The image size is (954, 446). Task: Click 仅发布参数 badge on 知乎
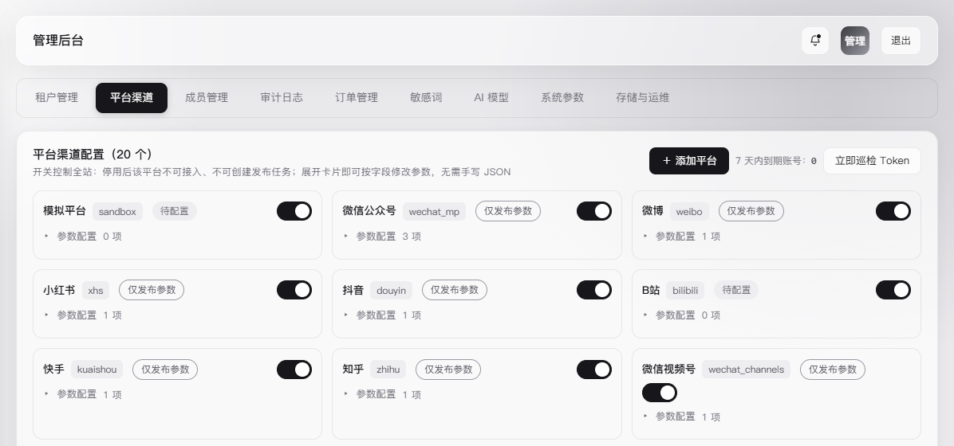tap(448, 370)
